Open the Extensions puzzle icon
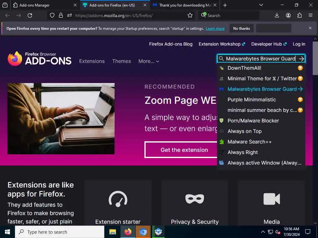The height and width of the screenshot is (238, 318). click(300, 15)
